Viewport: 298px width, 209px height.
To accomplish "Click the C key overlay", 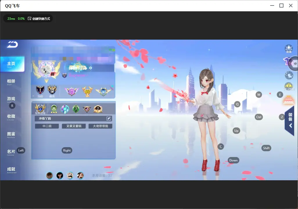I will [221, 147].
